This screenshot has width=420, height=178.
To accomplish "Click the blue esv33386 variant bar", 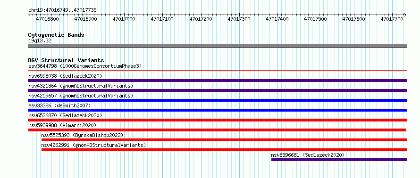I will [217, 110].
